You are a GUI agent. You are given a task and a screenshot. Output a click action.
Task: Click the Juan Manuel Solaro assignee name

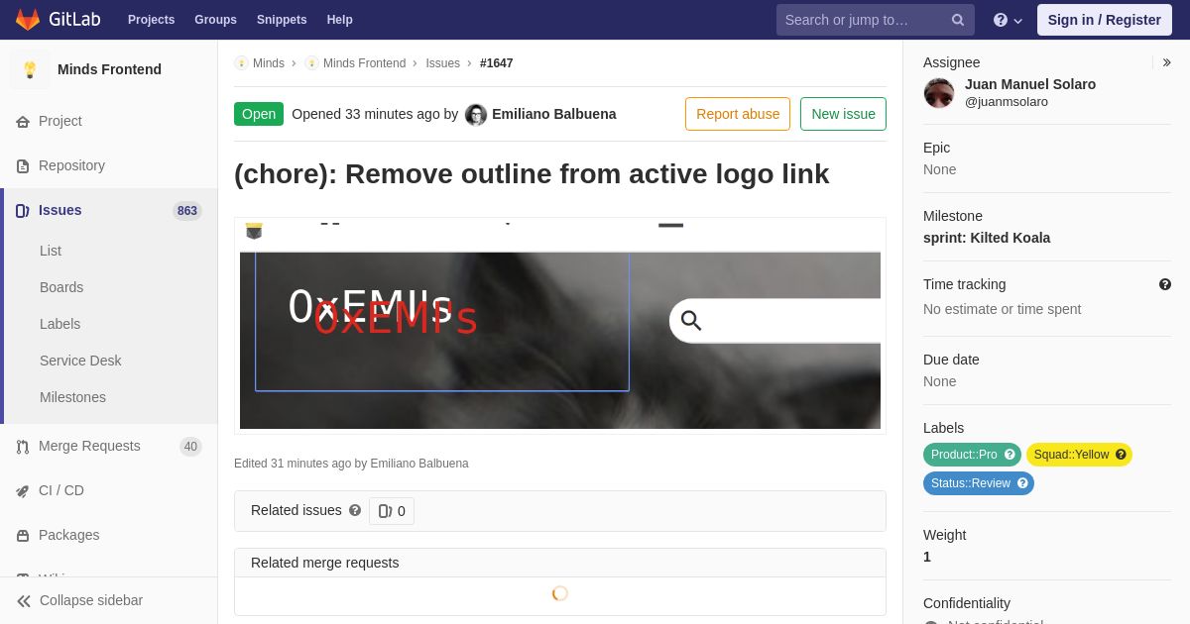tap(1030, 84)
